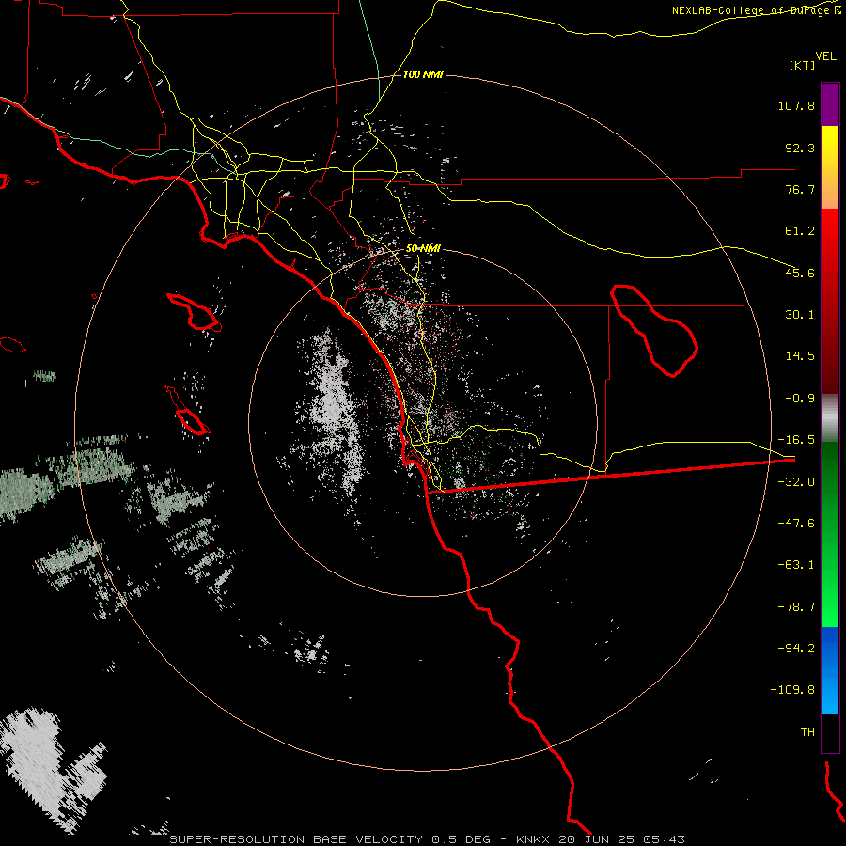The image size is (846, 846).
Task: Click the 92.3 velocity scale value
Action: click(800, 148)
